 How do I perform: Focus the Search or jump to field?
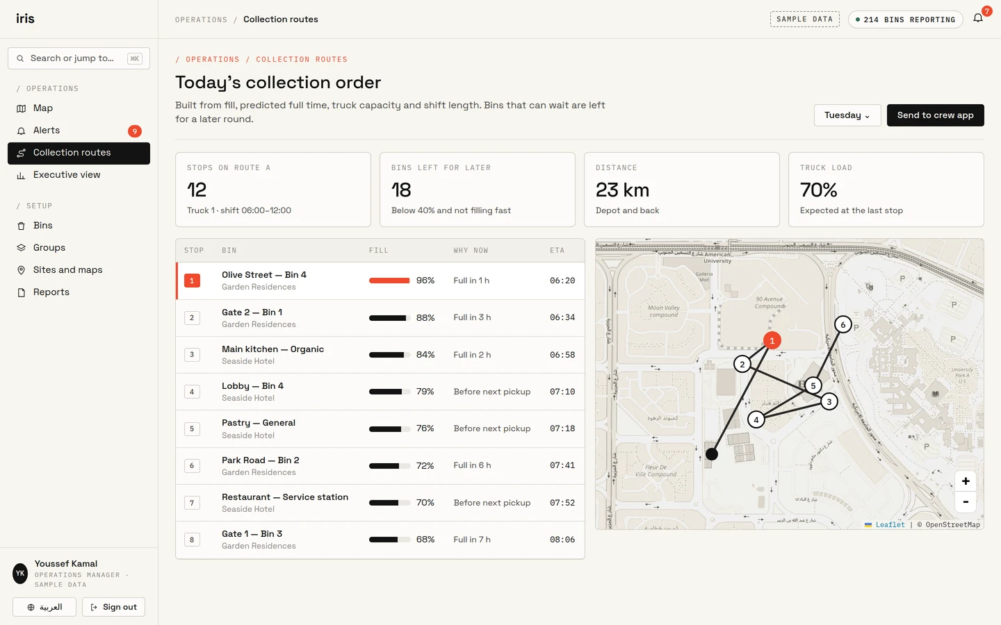[x=79, y=58]
